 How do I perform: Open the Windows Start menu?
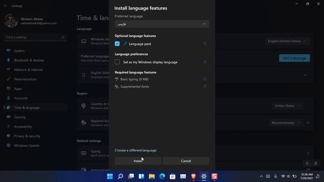point(110,176)
